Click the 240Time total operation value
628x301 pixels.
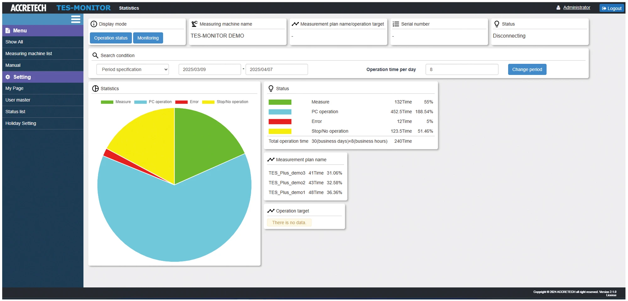[x=403, y=141]
